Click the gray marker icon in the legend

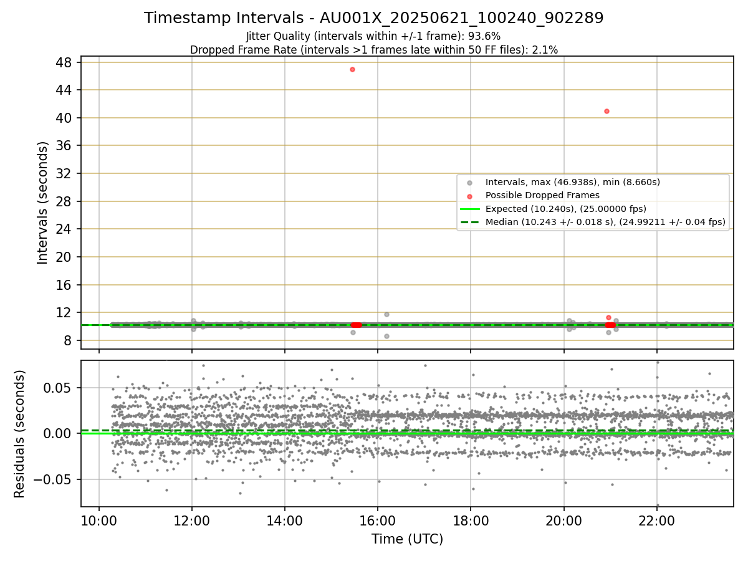(x=469, y=183)
